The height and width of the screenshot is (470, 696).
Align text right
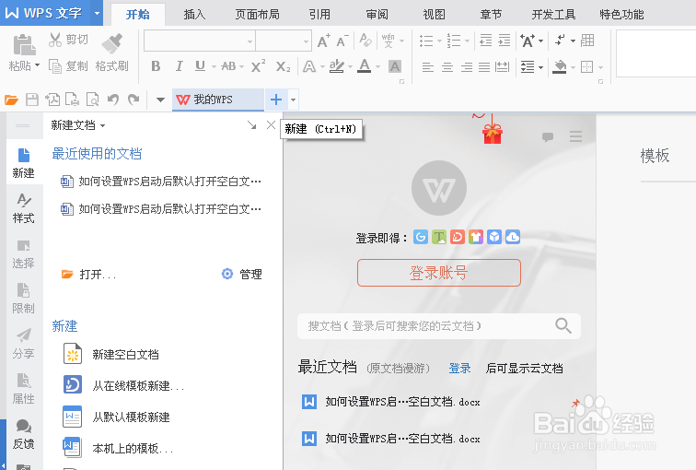click(x=467, y=67)
